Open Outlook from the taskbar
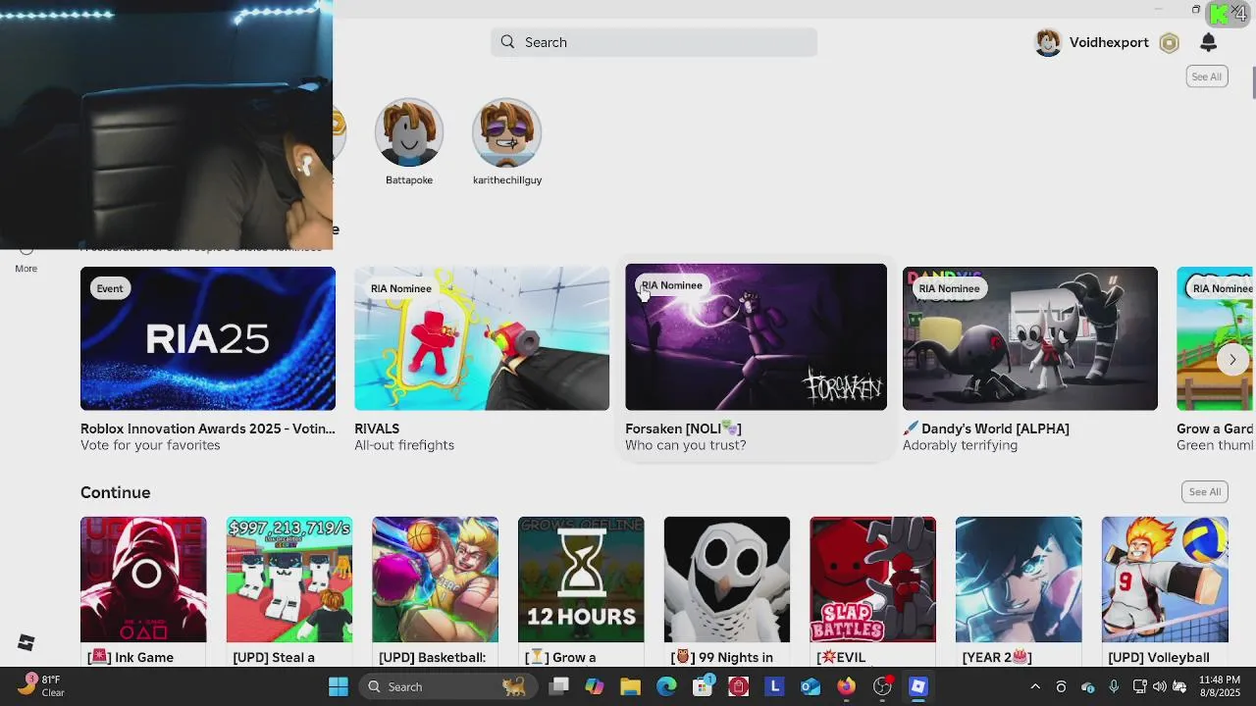Image resolution: width=1256 pixels, height=706 pixels. (x=811, y=686)
